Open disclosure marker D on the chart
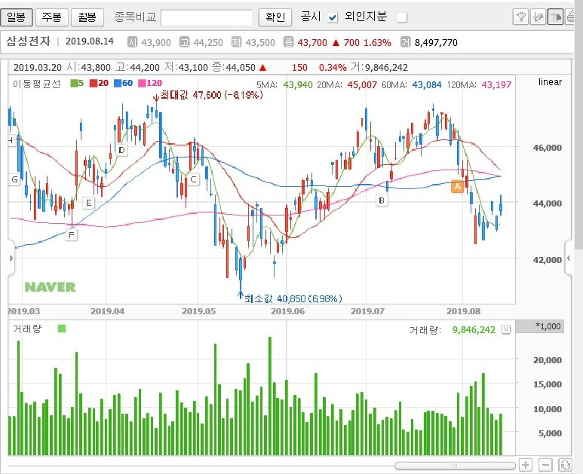 pos(121,150)
